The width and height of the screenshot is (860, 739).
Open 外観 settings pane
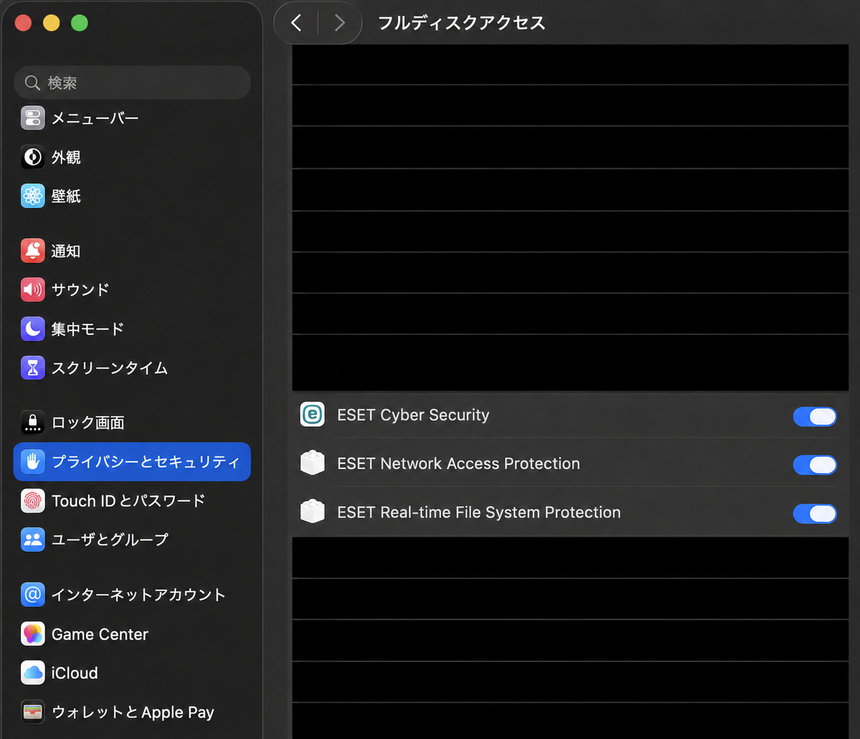(x=66, y=157)
